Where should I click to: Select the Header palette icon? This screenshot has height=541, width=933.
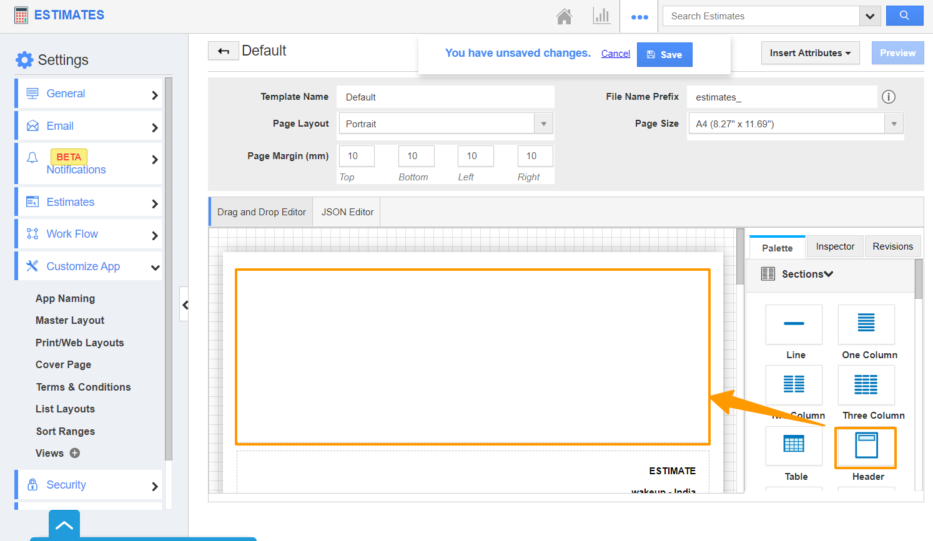(866, 447)
